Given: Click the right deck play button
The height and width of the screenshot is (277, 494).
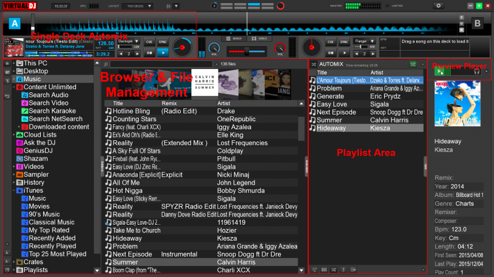Looking at the screenshot, I should point(345,53).
